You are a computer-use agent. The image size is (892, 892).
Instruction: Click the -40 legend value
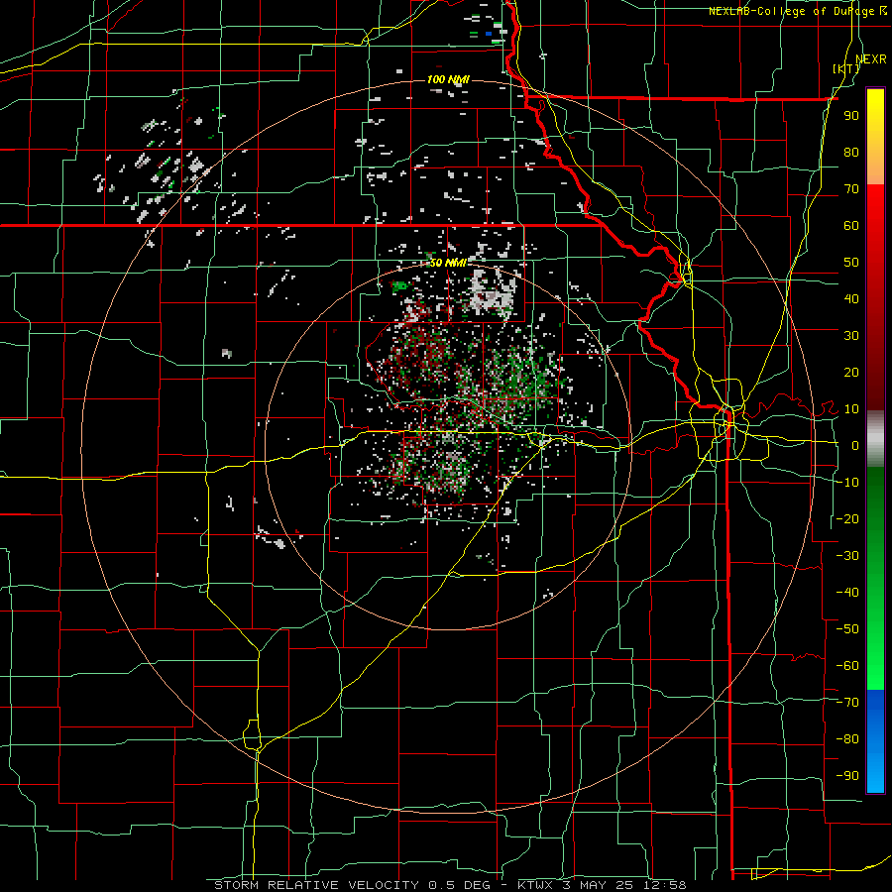pyautogui.click(x=847, y=593)
